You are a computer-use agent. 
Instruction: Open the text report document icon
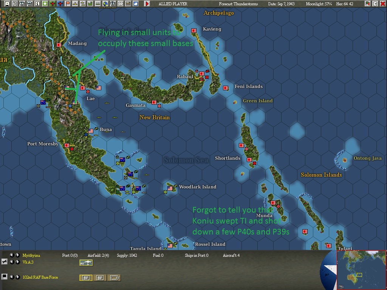click(x=15, y=4)
